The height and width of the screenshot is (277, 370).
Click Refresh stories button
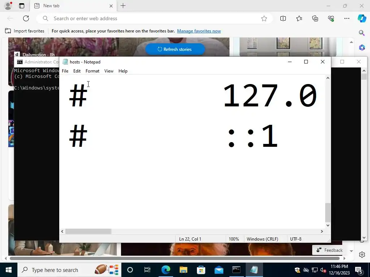pyautogui.click(x=175, y=49)
